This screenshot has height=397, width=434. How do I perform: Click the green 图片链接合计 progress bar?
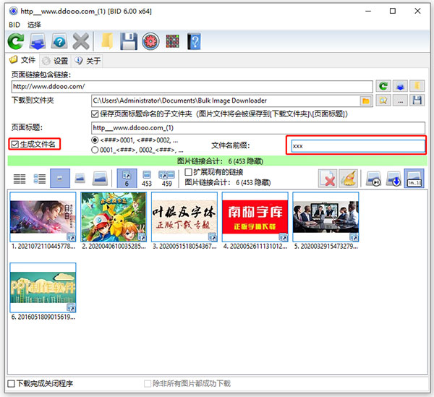click(217, 161)
